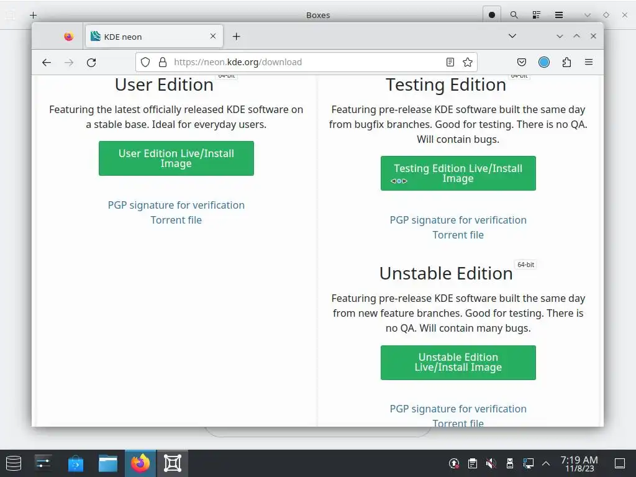Image resolution: width=636 pixels, height=477 pixels.
Task: Go back to the previous page in Firefox
Action: [x=47, y=63]
